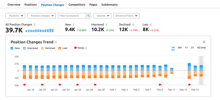Viewport: 220px width, 100px height.
Task: Click the info icon next to New
Action: (x=74, y=25)
